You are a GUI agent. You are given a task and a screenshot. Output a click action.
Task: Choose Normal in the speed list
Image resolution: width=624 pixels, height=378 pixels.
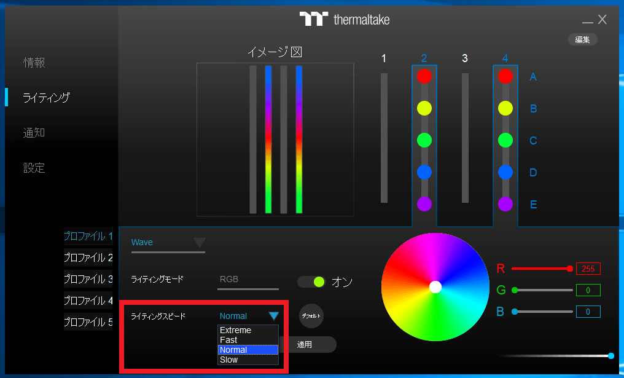[x=248, y=350]
